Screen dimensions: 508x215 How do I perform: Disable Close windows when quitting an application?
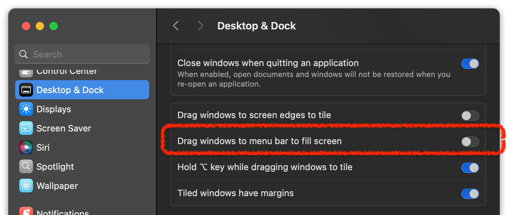[470, 64]
